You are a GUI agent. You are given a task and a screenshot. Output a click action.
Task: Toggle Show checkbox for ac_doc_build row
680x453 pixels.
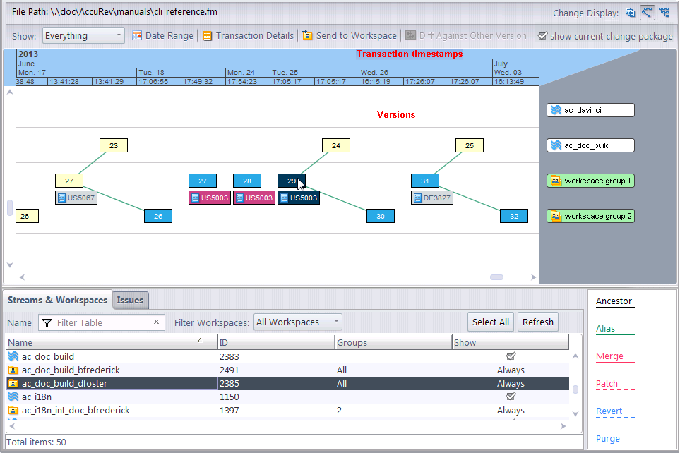coord(511,357)
